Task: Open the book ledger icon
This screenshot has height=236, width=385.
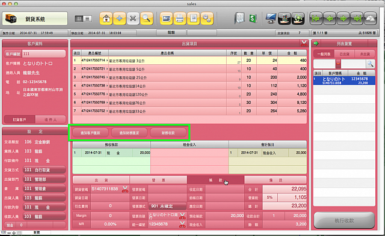Action: point(239,19)
